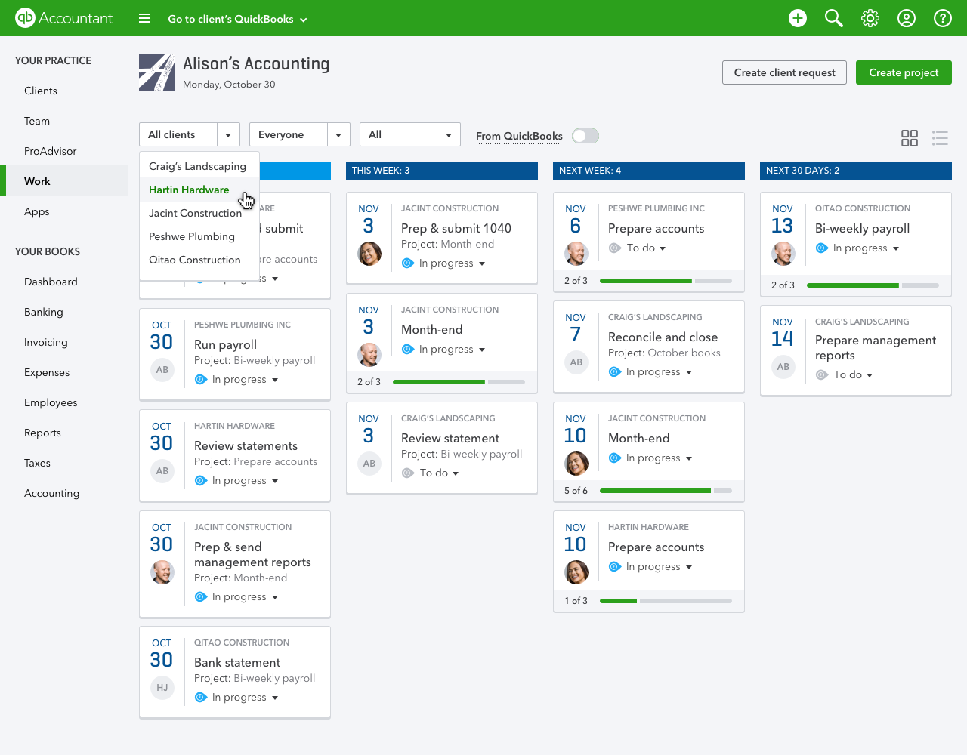
Task: Open Clients in the sidebar
Action: click(x=41, y=91)
